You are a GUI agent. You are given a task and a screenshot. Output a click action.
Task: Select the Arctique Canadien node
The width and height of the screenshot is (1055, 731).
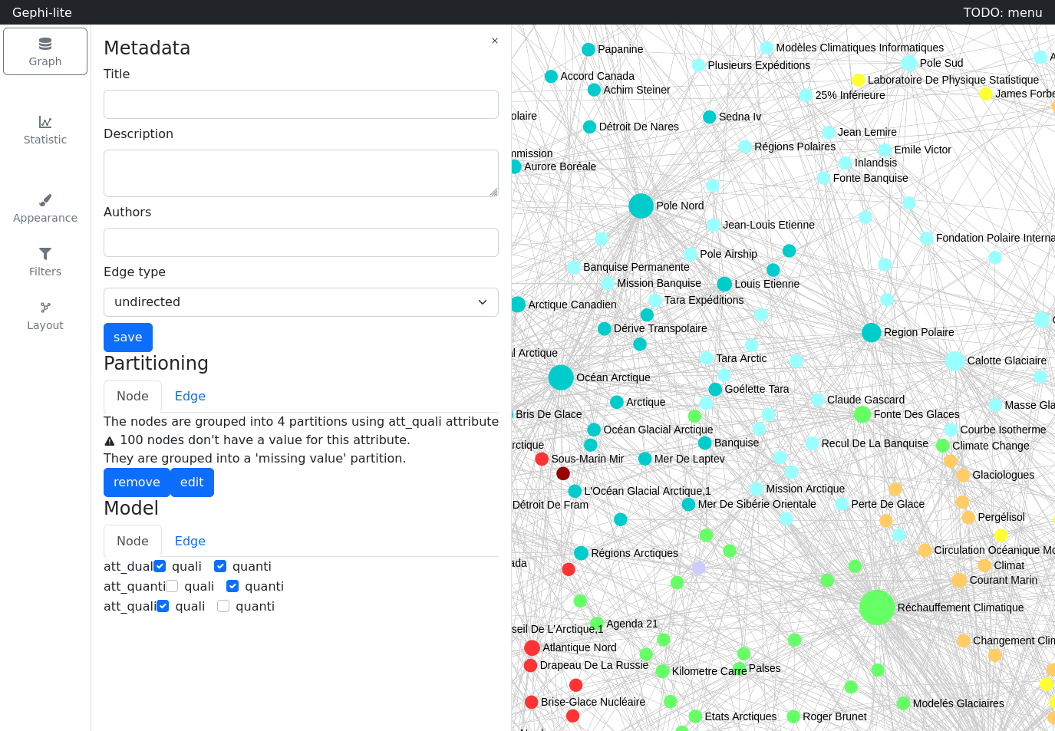[x=518, y=305]
